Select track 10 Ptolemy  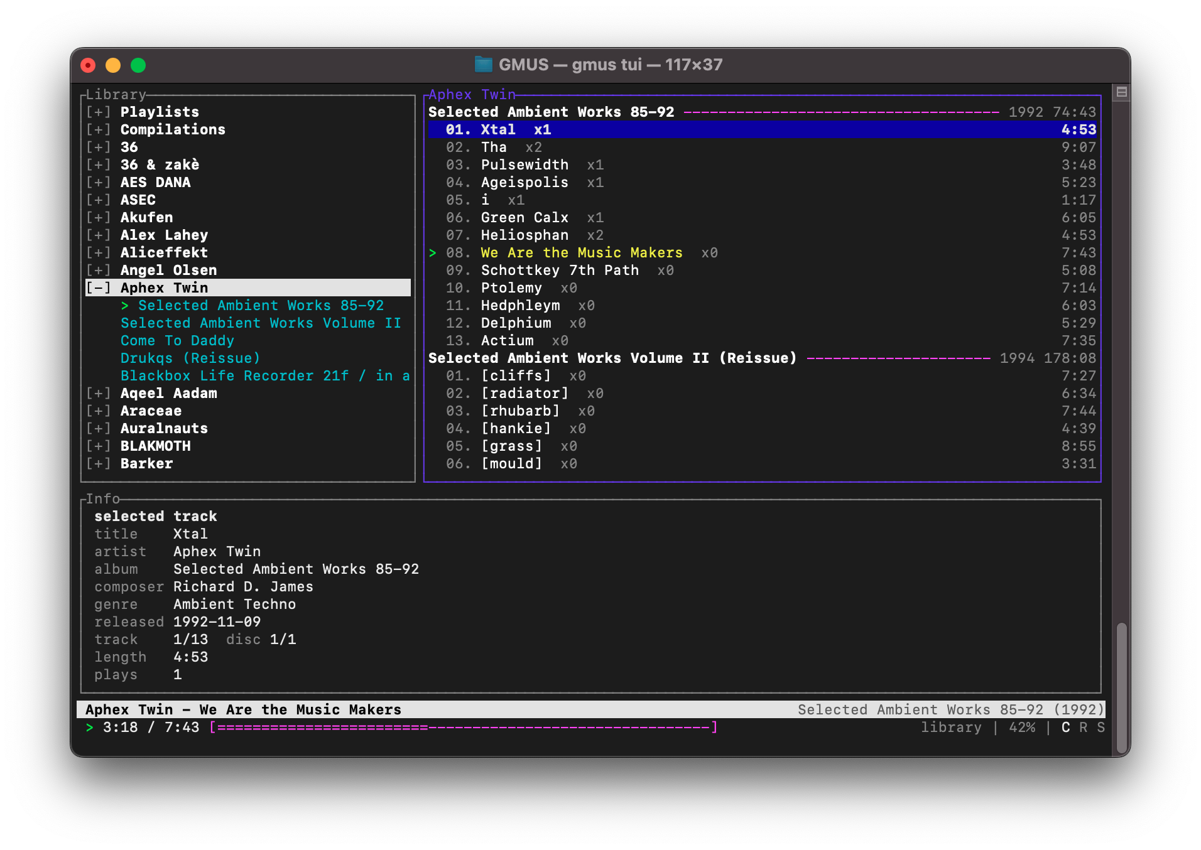pyautogui.click(x=762, y=288)
